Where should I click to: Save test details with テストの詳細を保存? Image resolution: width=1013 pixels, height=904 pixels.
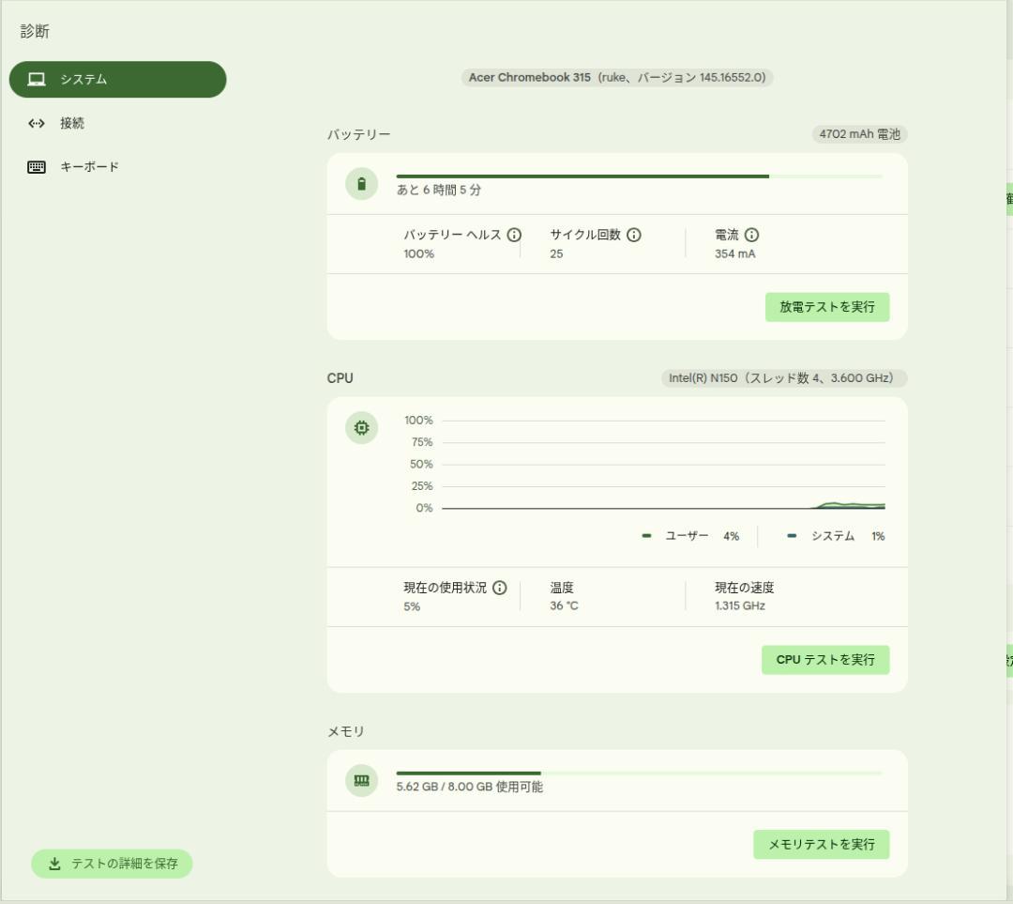[x=112, y=864]
